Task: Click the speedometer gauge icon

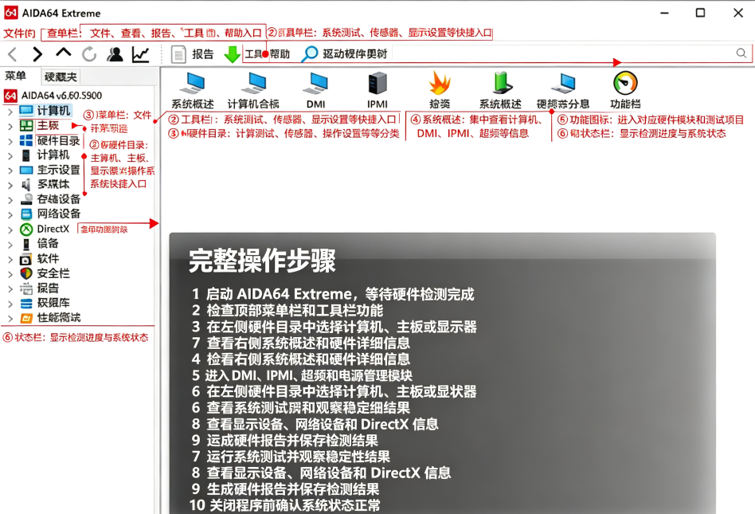Action: 625,83
